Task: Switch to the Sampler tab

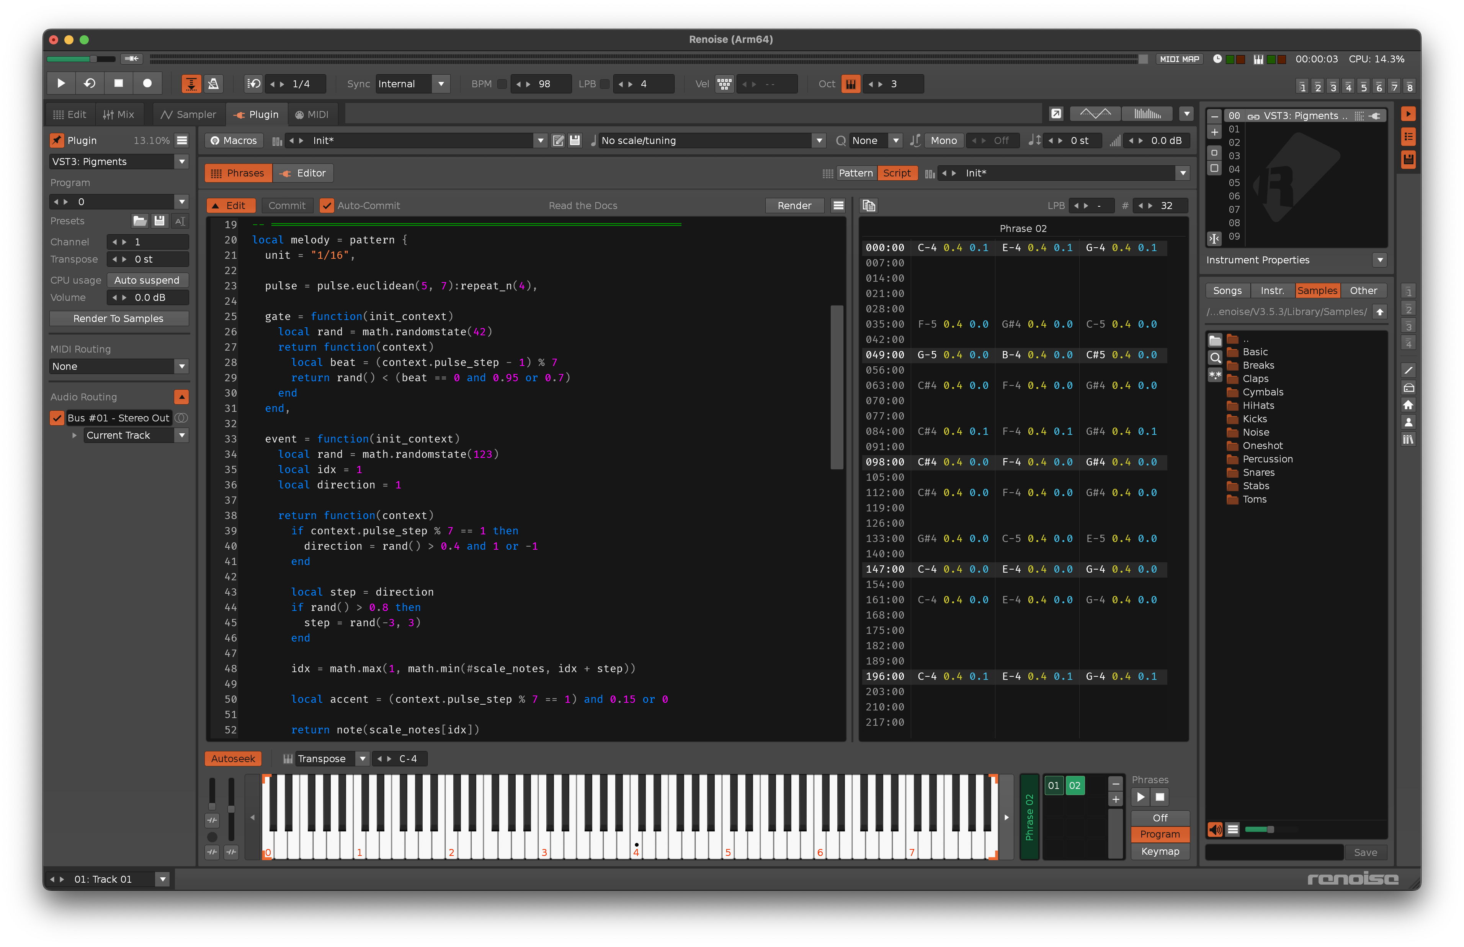Action: (x=188, y=114)
